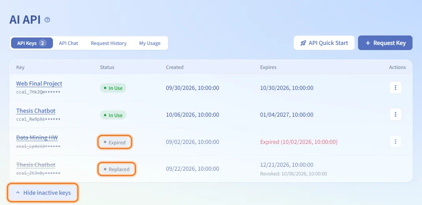Click the rocket icon in API Quick Start
This screenshot has height=205, width=422.
tap(303, 43)
